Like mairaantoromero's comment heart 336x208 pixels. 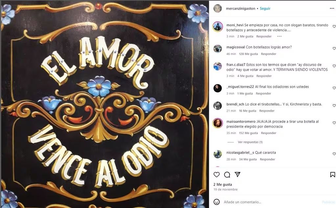click(x=334, y=123)
